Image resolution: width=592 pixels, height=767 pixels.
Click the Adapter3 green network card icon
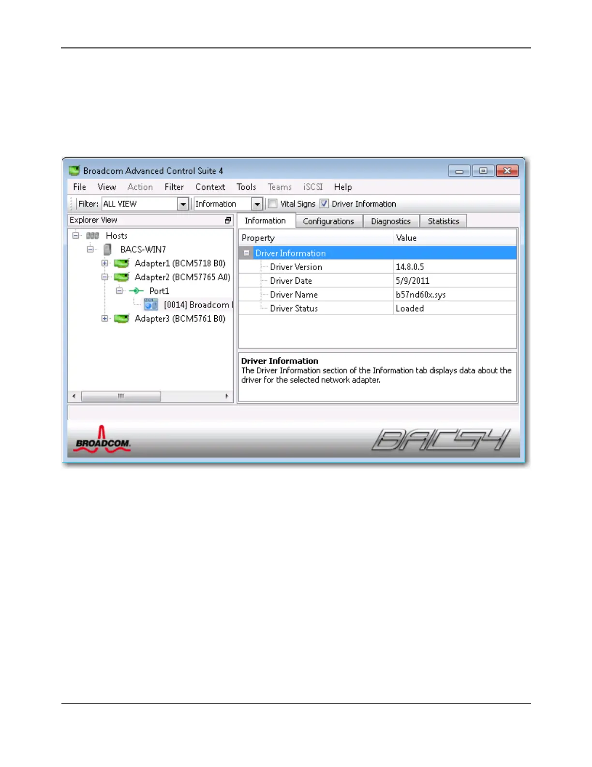point(121,319)
